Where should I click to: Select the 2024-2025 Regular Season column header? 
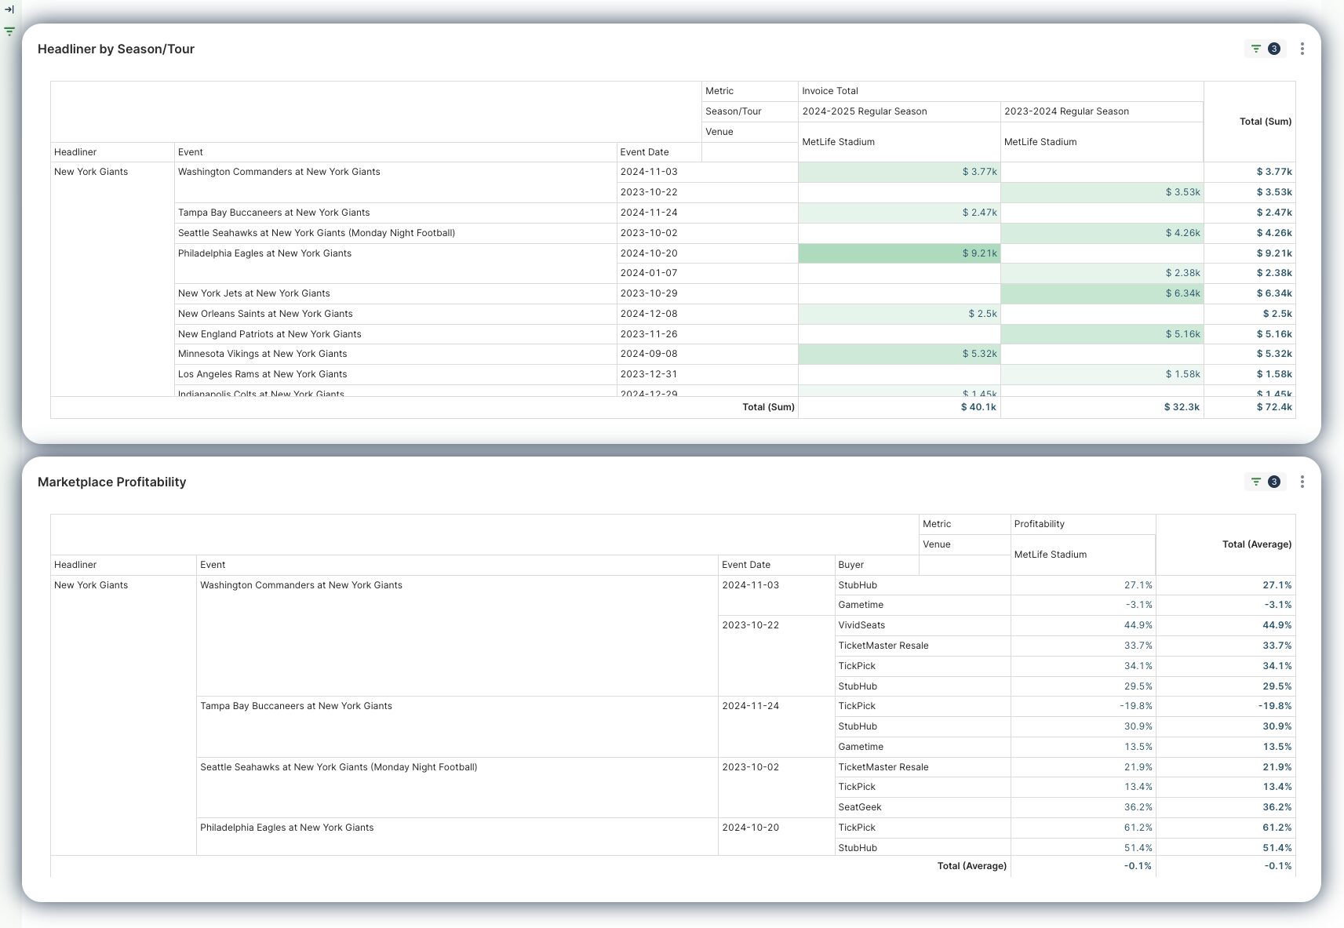coord(864,111)
